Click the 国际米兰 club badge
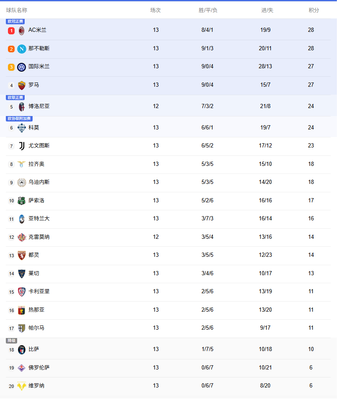Screen dimensions: 339x403 [21, 67]
